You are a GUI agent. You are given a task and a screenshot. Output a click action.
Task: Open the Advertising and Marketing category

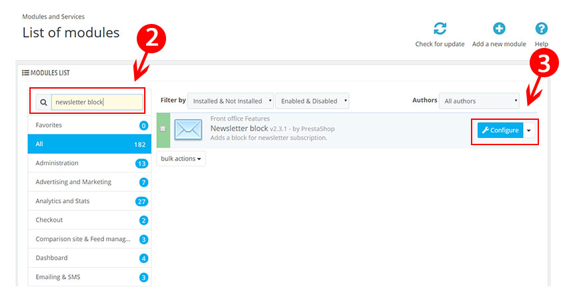pos(89,182)
